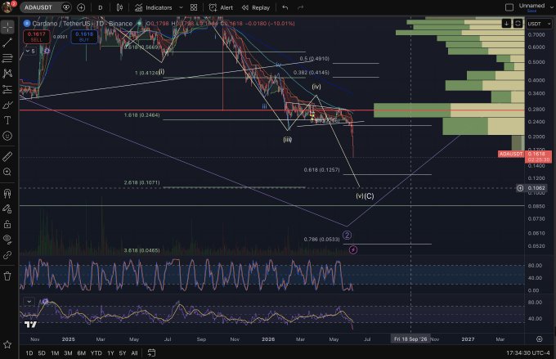The width and height of the screenshot is (556, 359).
Task: Select the trend line drawing tool
Action: point(7,43)
